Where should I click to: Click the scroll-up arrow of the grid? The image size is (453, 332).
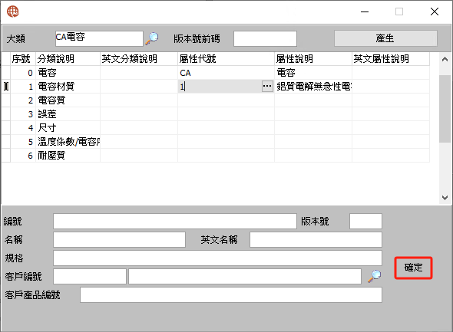pyautogui.click(x=445, y=59)
